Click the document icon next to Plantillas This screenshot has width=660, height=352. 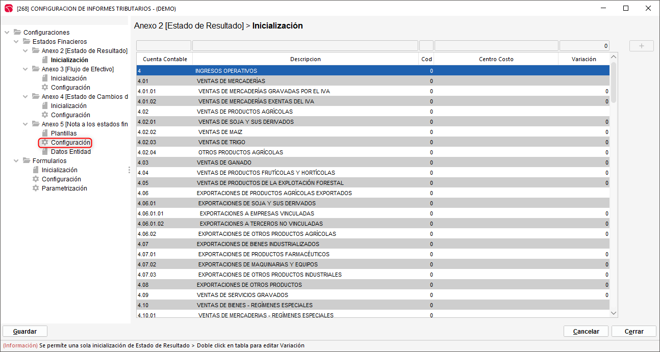[45, 133]
